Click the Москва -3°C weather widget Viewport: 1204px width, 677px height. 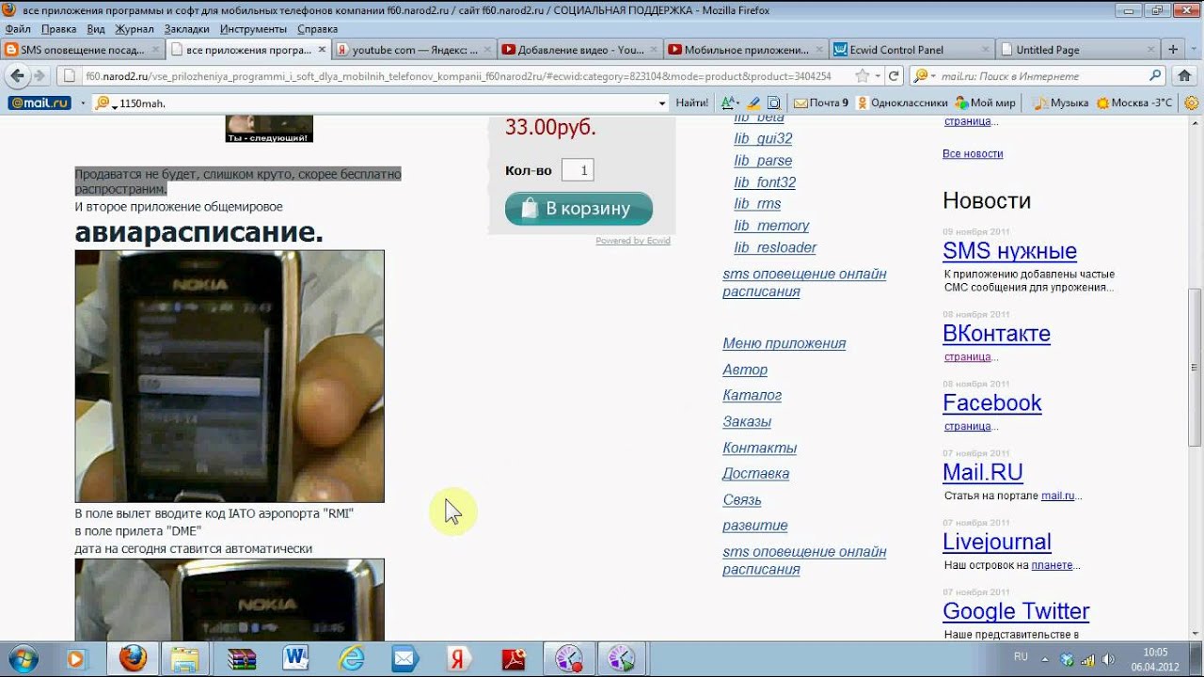pyautogui.click(x=1133, y=103)
